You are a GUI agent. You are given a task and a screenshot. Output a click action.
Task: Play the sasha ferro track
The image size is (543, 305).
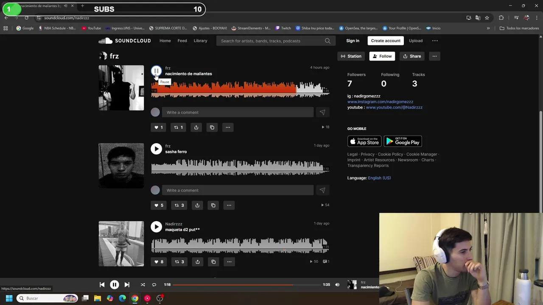(156, 149)
